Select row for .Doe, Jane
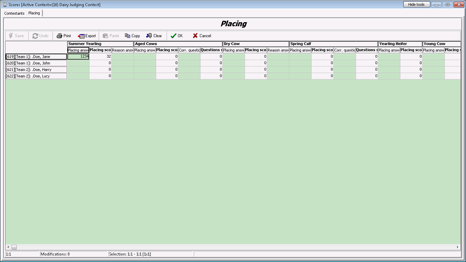466x262 pixels. pyautogui.click(x=36, y=57)
